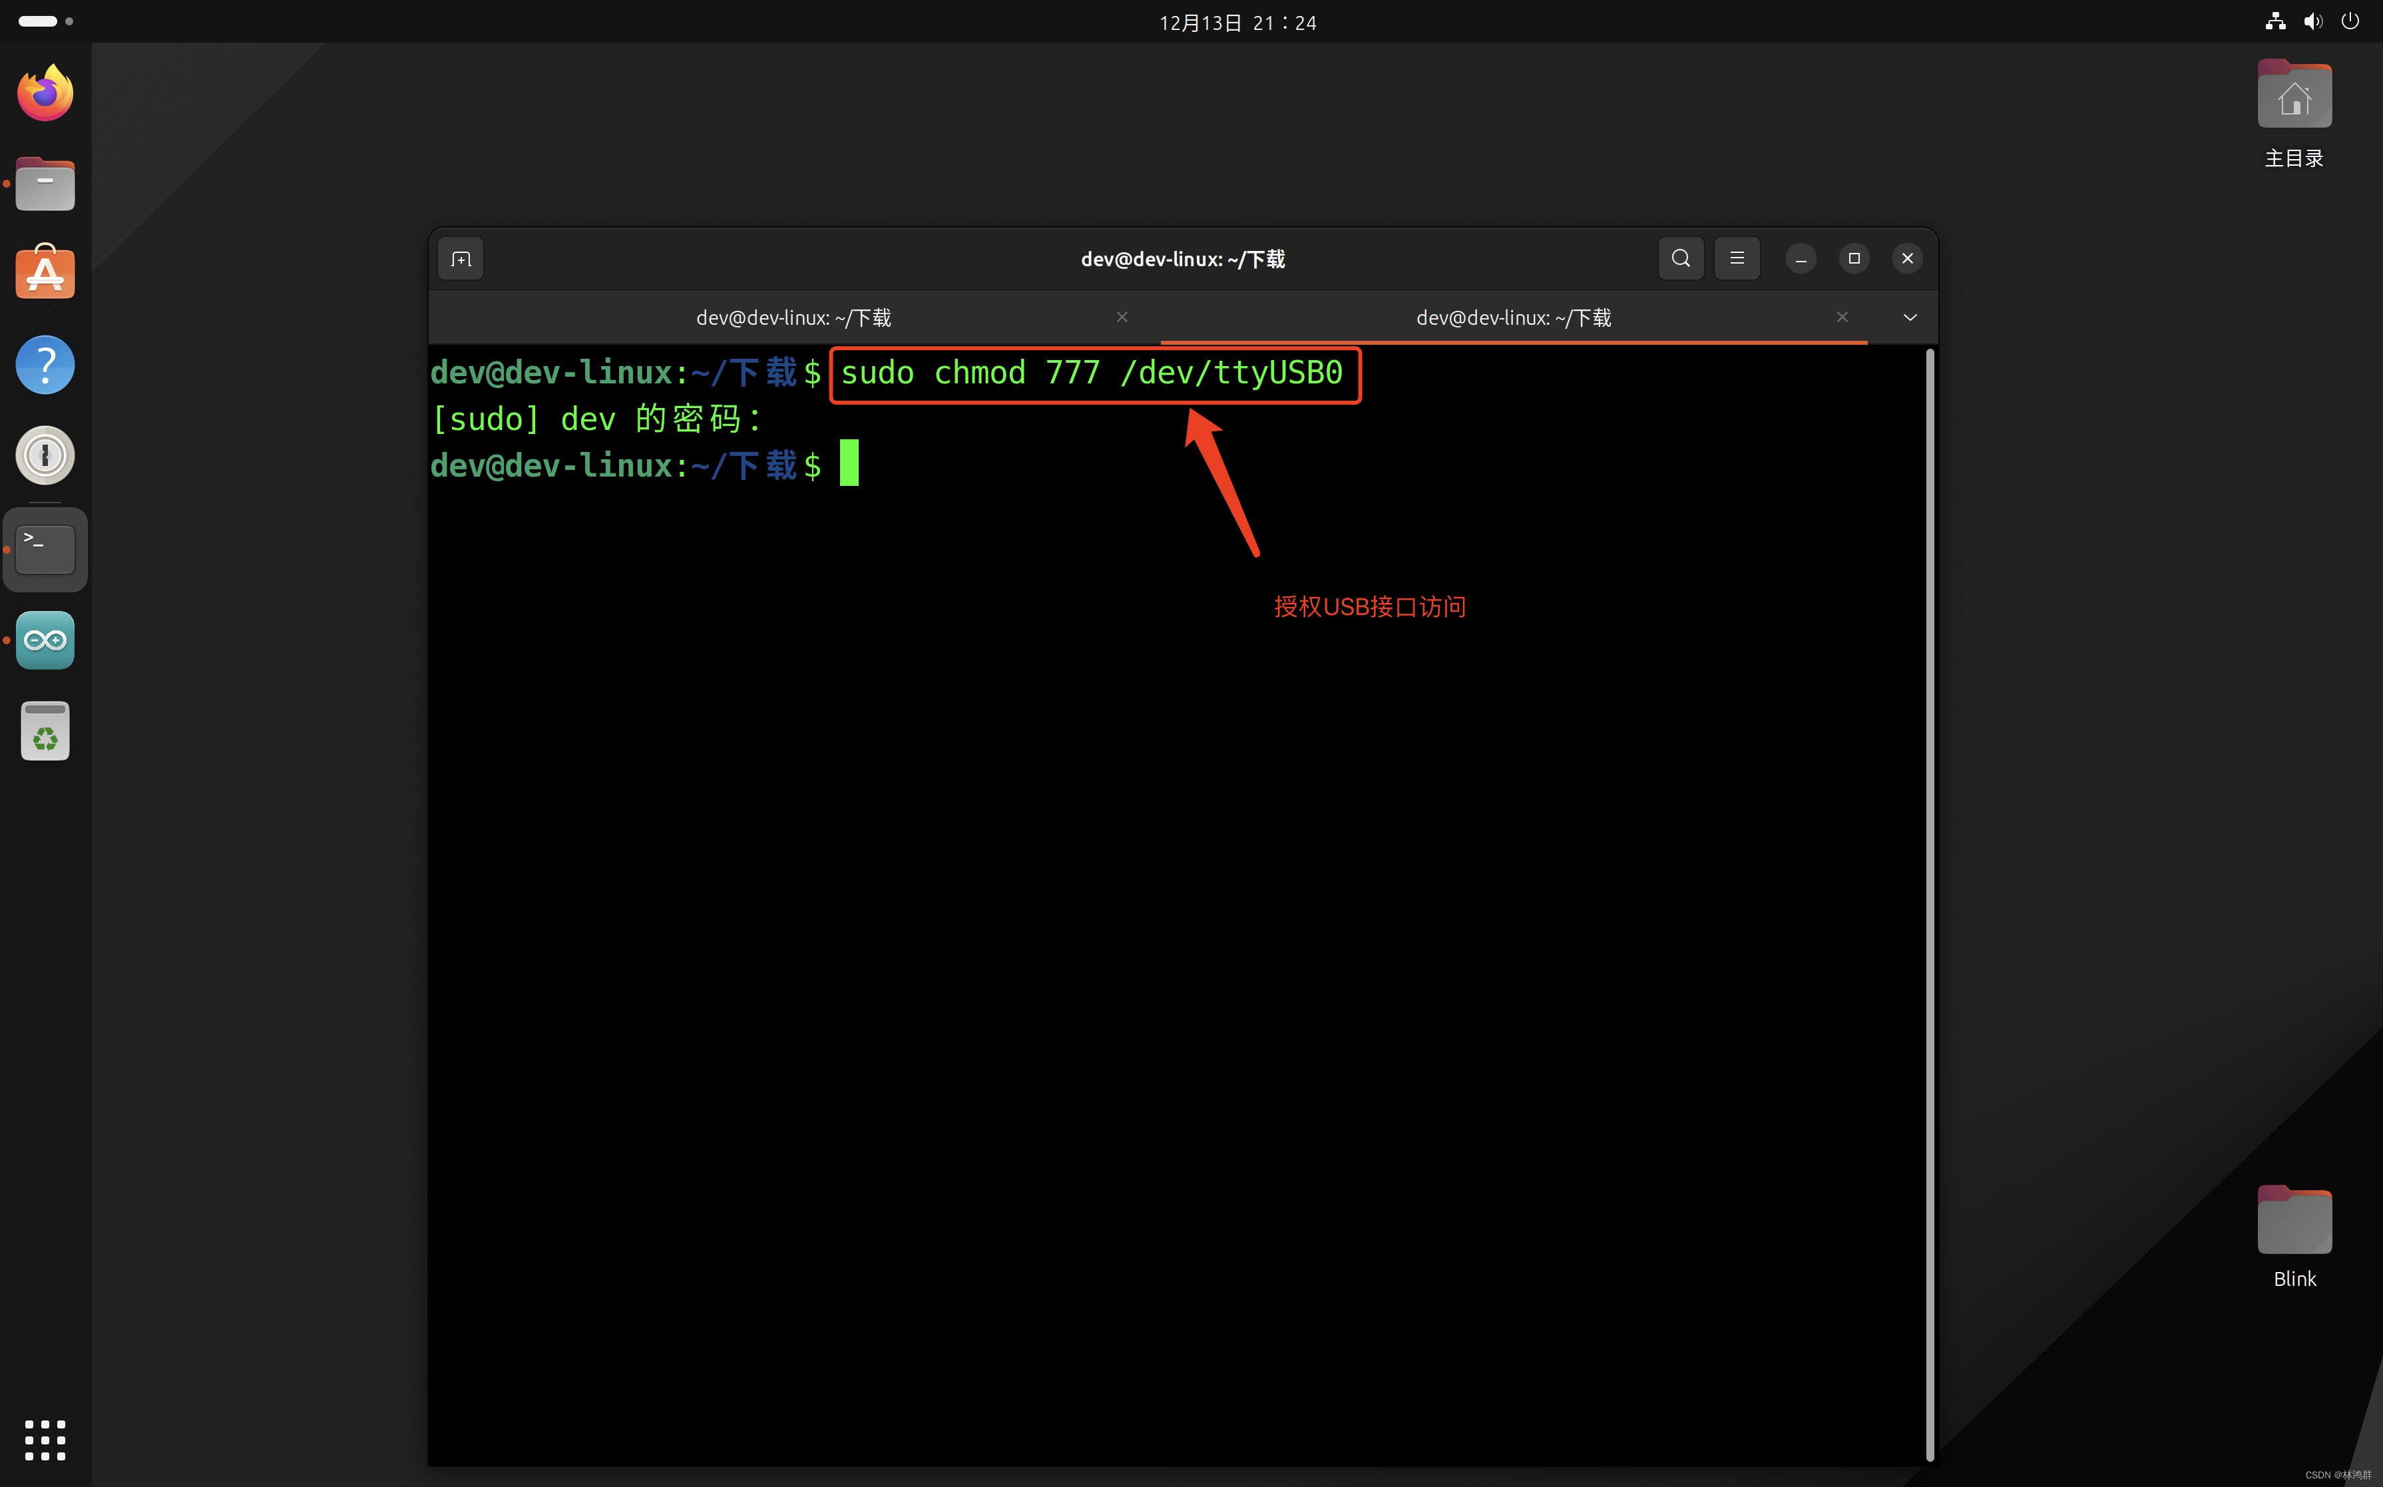Click the terminal title 'dev@dev-linux: ~/下载'
The height and width of the screenshot is (1487, 2383).
click(1182, 259)
